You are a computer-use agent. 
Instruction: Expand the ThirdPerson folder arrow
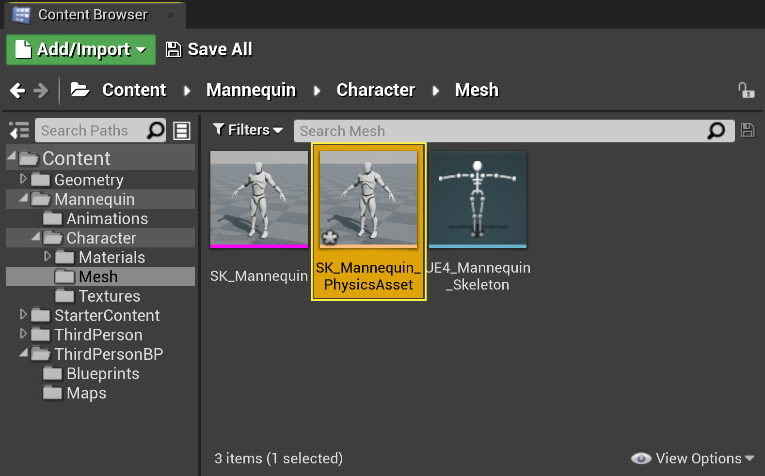coord(23,334)
